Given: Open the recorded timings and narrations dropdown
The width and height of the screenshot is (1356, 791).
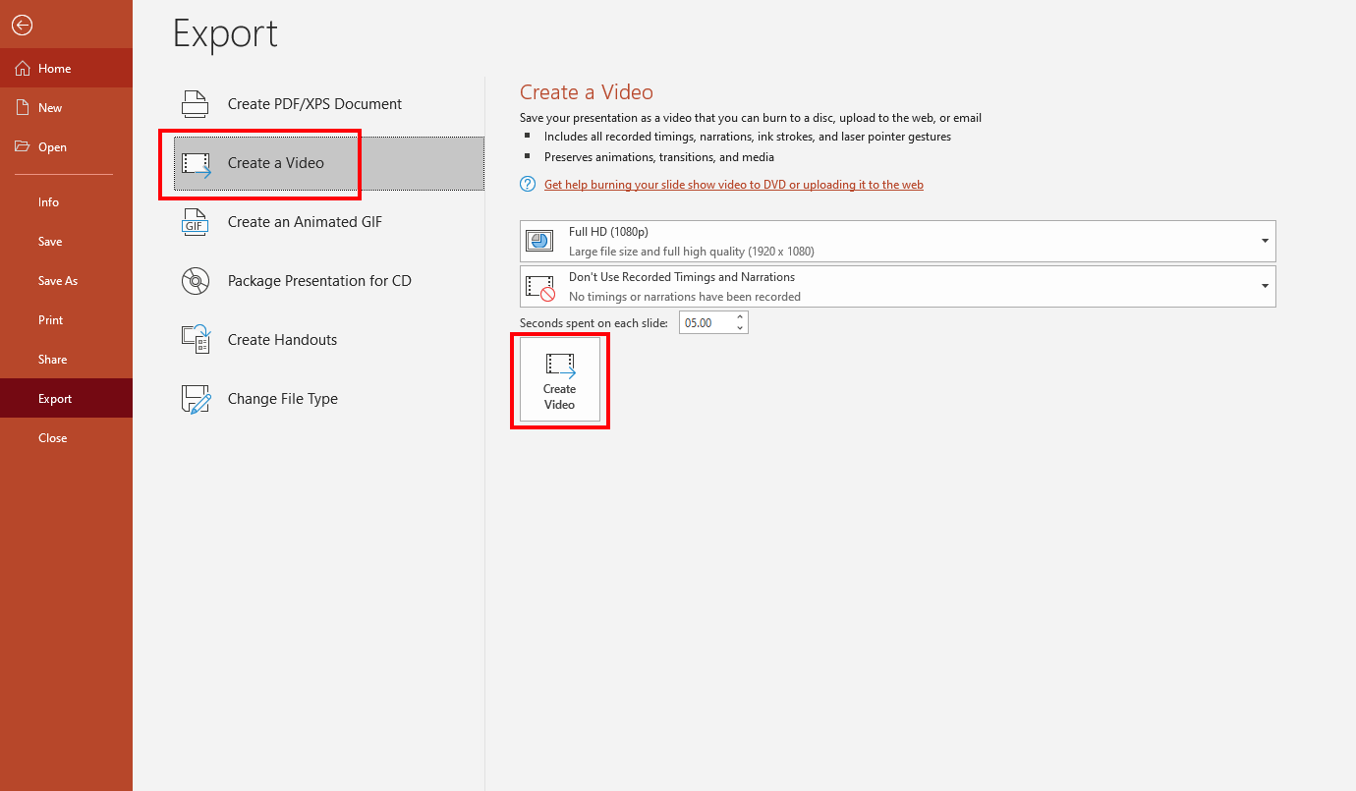Looking at the screenshot, I should click(1266, 286).
